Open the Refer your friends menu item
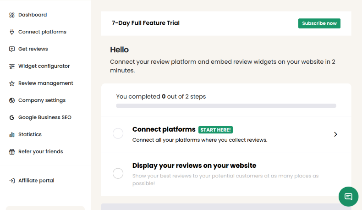This screenshot has height=210, width=362. click(x=41, y=152)
